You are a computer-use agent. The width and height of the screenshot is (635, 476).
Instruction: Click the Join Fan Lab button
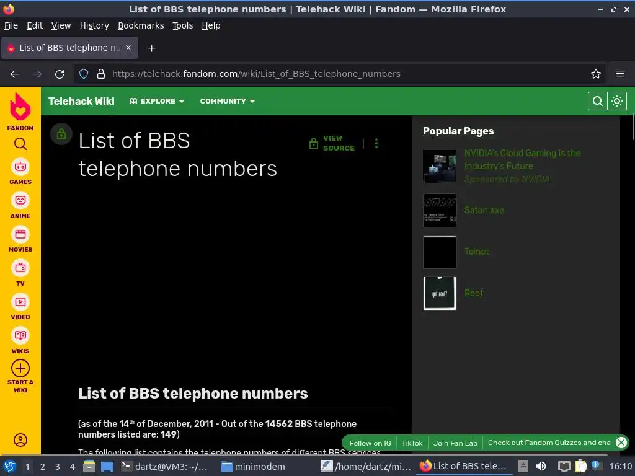coord(455,443)
